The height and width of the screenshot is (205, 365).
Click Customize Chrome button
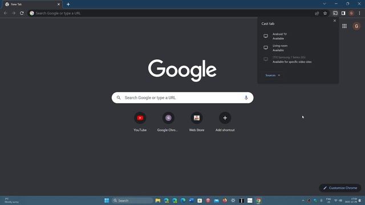tap(340, 188)
